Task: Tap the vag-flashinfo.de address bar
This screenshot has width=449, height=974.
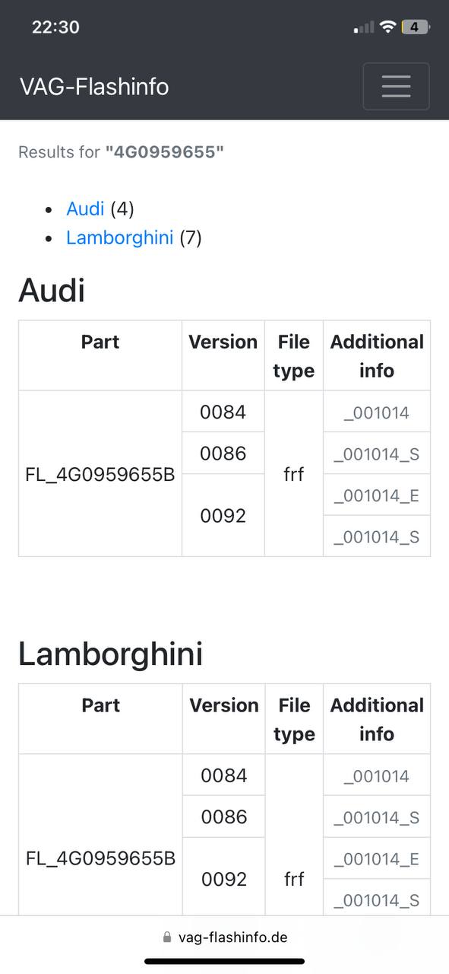Action: coord(225,937)
